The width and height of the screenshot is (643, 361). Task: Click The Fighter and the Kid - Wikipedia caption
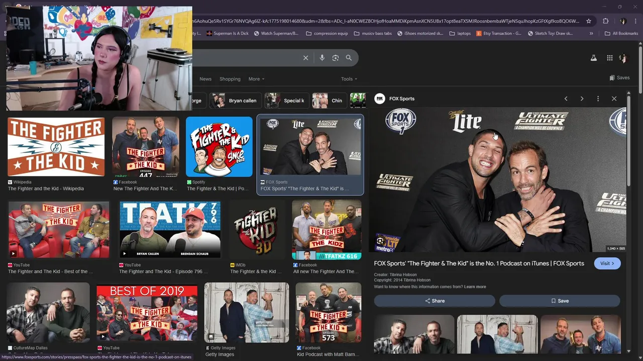pos(46,189)
